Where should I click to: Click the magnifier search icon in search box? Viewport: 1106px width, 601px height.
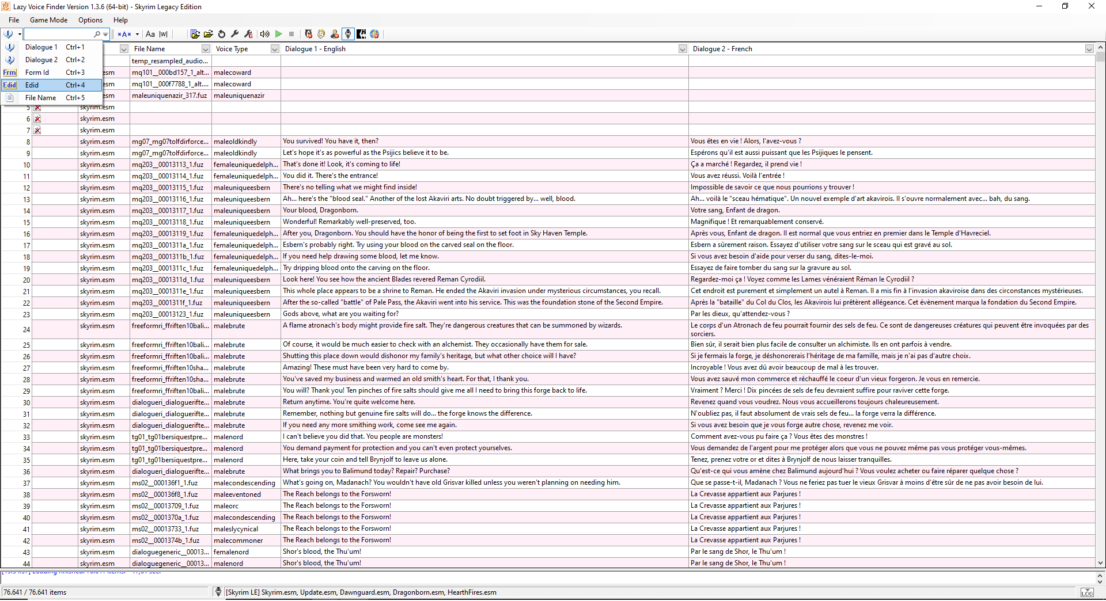pyautogui.click(x=97, y=34)
